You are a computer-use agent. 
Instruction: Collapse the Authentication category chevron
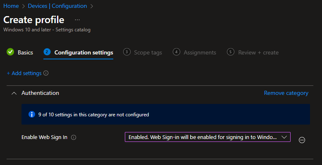tap(14, 93)
